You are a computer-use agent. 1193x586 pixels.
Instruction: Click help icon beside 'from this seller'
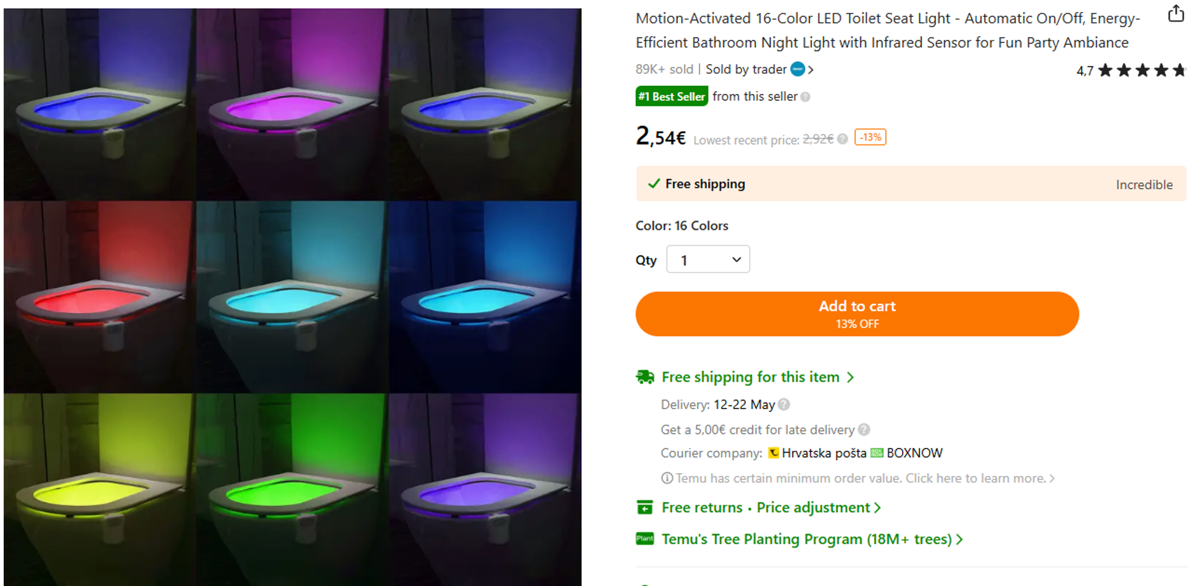click(805, 97)
